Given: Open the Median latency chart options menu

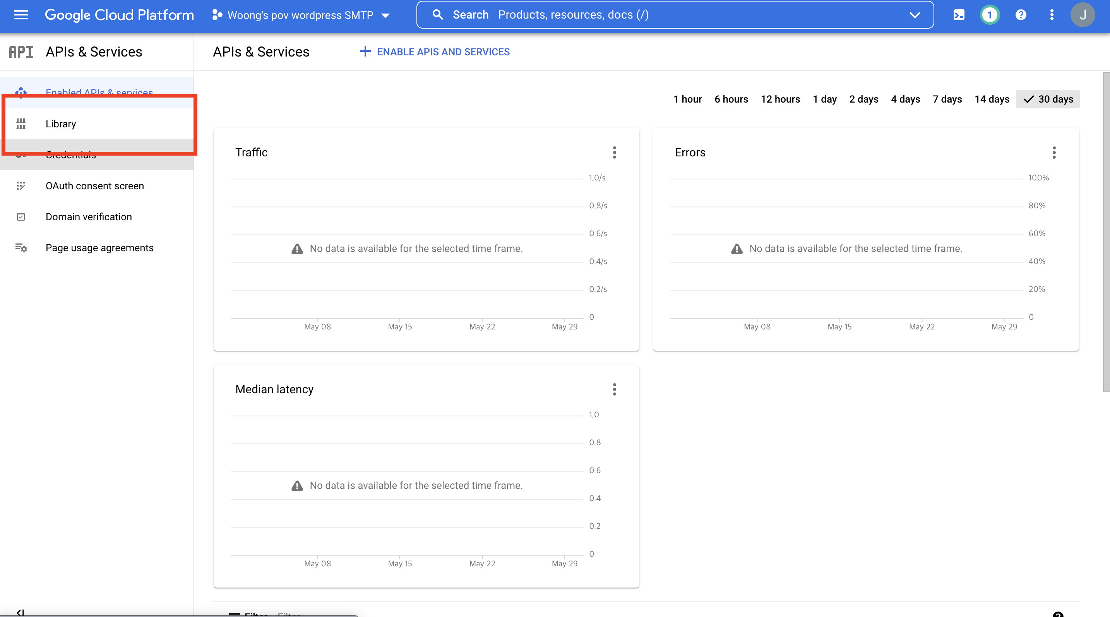Looking at the screenshot, I should tap(615, 389).
